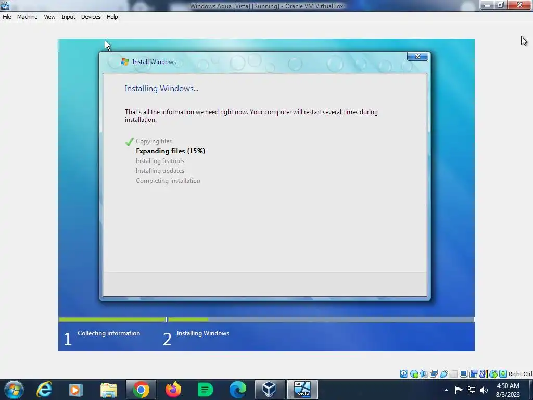Click the Installing Windows progress bar
Image resolution: width=533 pixels, height=400 pixels.
click(321, 319)
